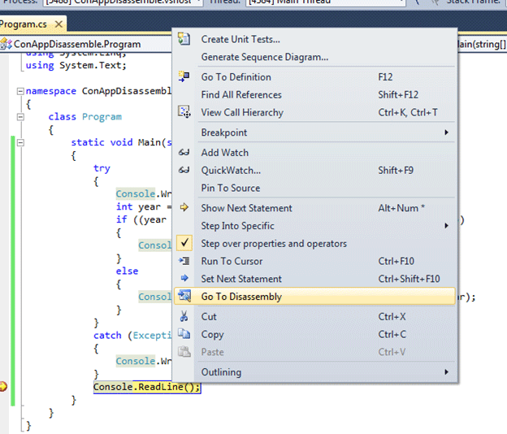
Task: Click the green change-tracking margin bar
Action: pyautogui.click(x=13, y=271)
